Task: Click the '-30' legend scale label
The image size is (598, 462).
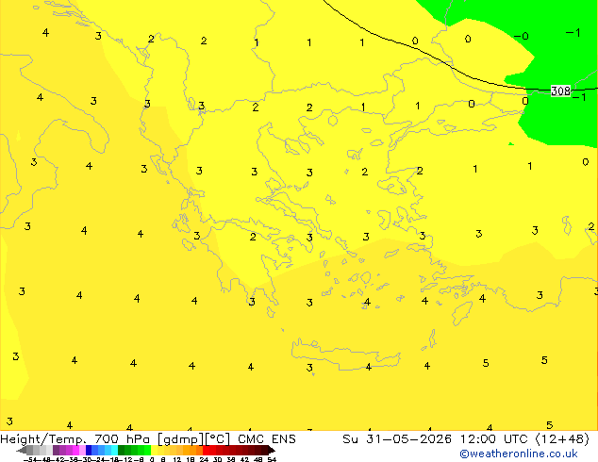Action: (86, 460)
